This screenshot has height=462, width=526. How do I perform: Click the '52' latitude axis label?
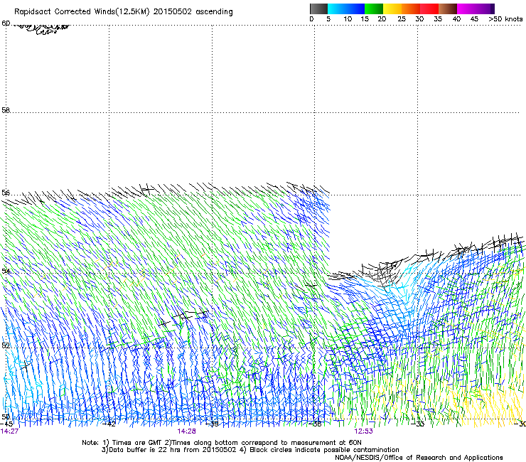pos(6,345)
